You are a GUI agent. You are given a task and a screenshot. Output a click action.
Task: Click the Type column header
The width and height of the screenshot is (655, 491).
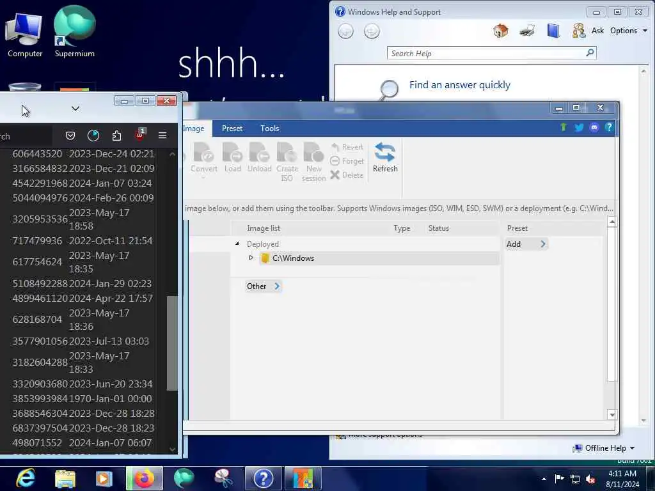pyautogui.click(x=402, y=228)
